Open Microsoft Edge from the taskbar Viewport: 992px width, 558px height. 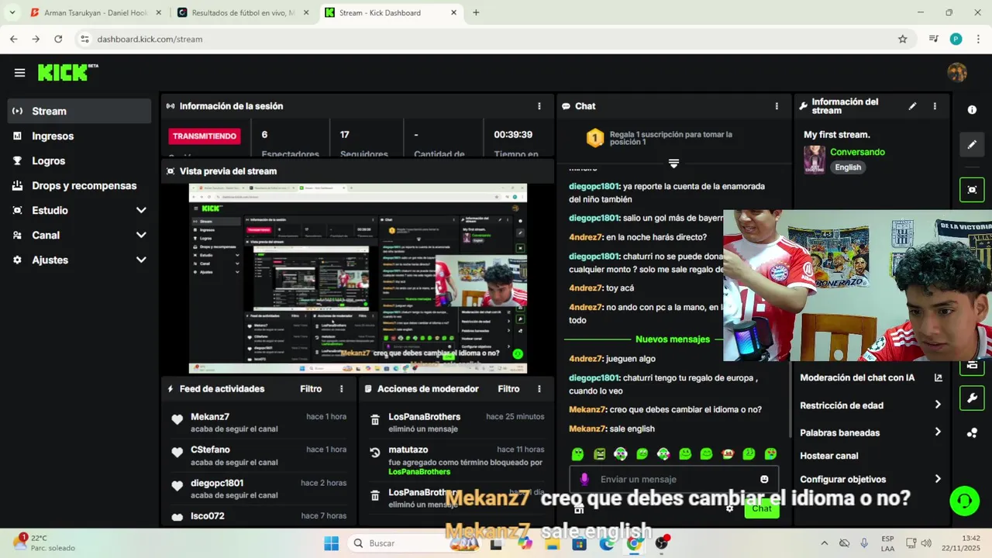[x=607, y=543]
